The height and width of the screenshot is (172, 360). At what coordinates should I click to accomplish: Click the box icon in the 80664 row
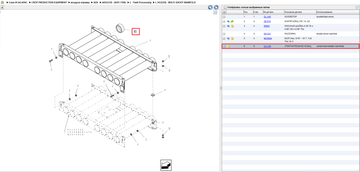(x=232, y=26)
